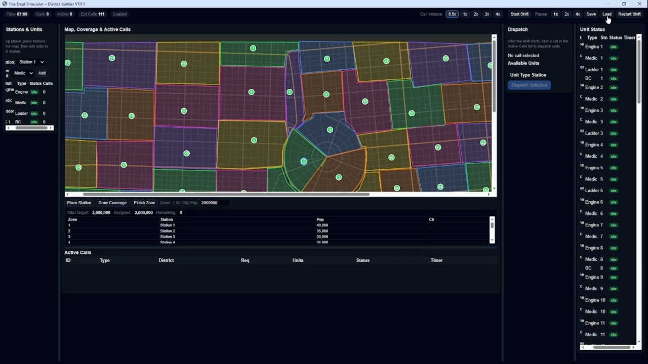The image size is (648, 364).
Task: Click the Pause button
Action: pyautogui.click(x=541, y=14)
